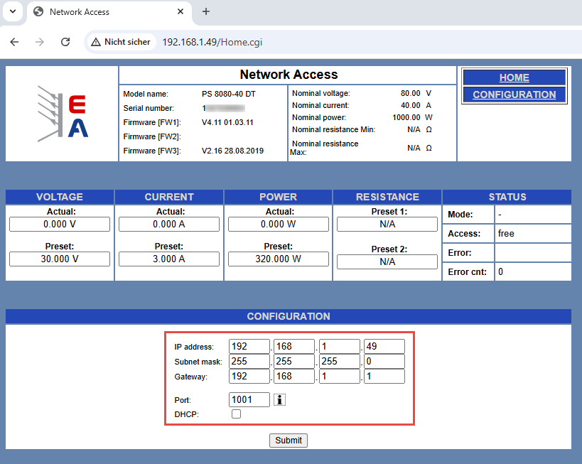Enable the DHCP checkbox
Viewport: 582px width, 464px height.
(x=237, y=414)
